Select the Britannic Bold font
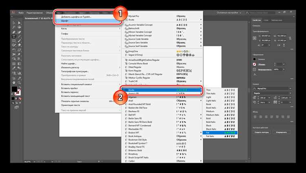Viewport: 306px width, 173px height. click(x=135, y=151)
